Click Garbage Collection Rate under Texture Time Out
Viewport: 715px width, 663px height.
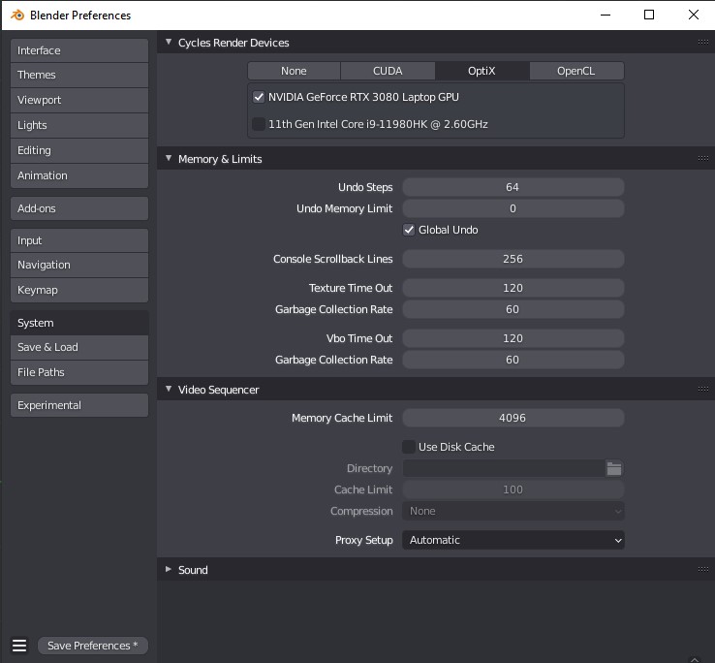[513, 309]
